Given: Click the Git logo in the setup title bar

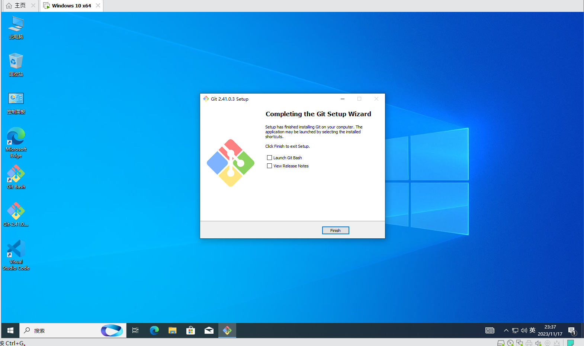Looking at the screenshot, I should click(x=206, y=99).
